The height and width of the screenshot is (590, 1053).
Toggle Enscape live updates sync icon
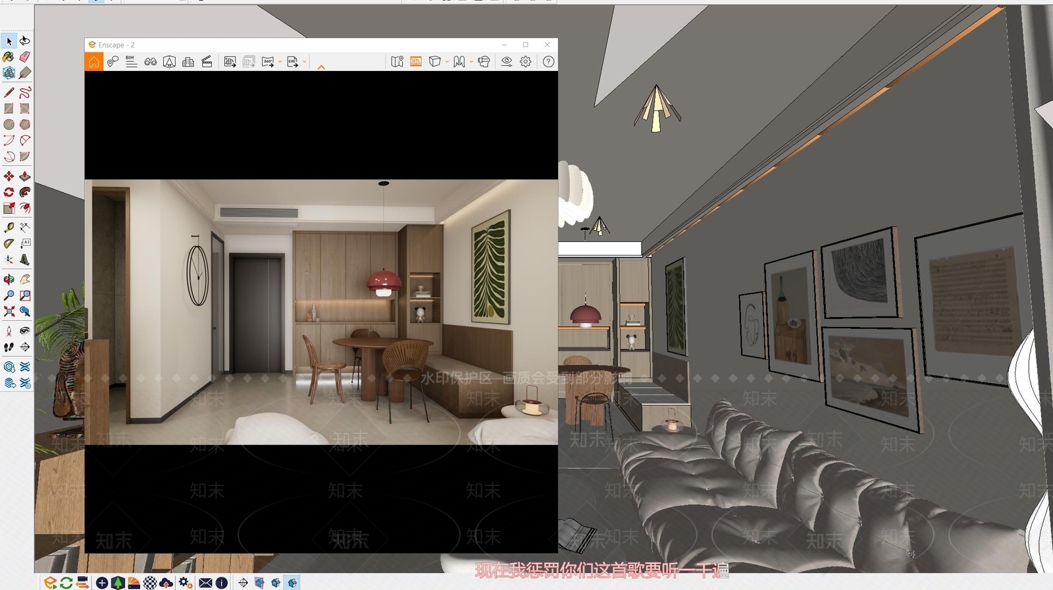tap(66, 583)
